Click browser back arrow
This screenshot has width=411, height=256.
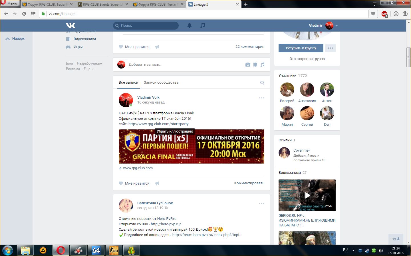[6, 14]
